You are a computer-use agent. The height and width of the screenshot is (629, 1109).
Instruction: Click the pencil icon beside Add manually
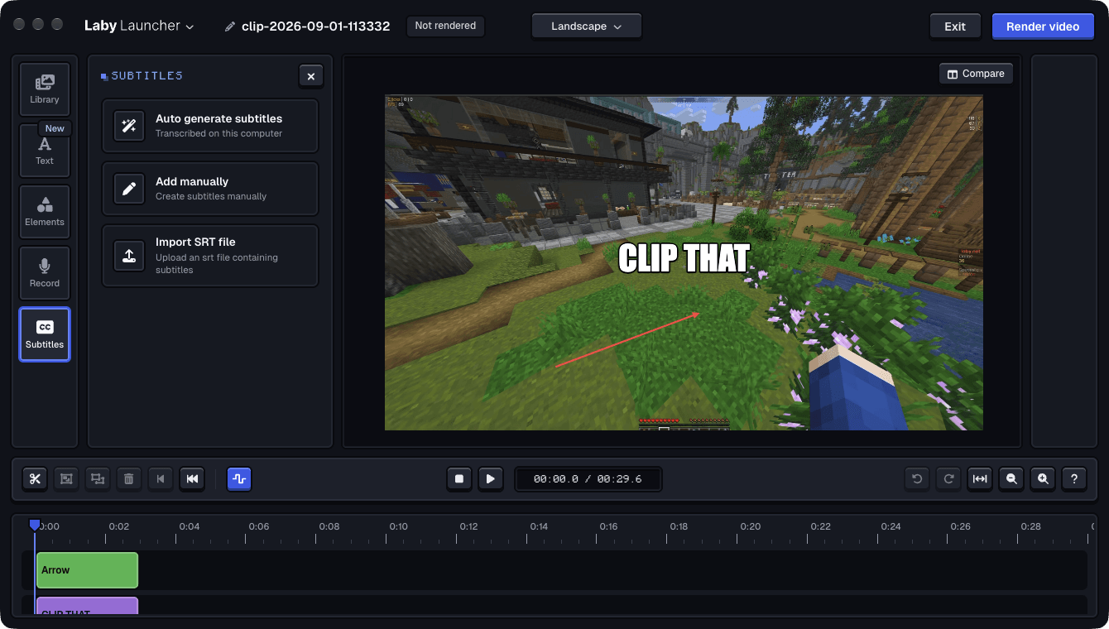tap(129, 189)
